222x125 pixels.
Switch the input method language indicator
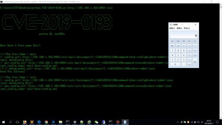coord(202,122)
